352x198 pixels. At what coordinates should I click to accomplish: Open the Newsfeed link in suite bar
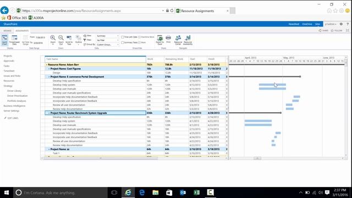(x=294, y=24)
